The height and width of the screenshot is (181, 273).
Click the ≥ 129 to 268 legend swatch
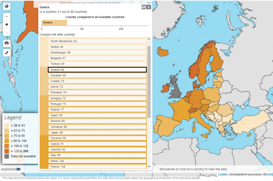(7, 151)
